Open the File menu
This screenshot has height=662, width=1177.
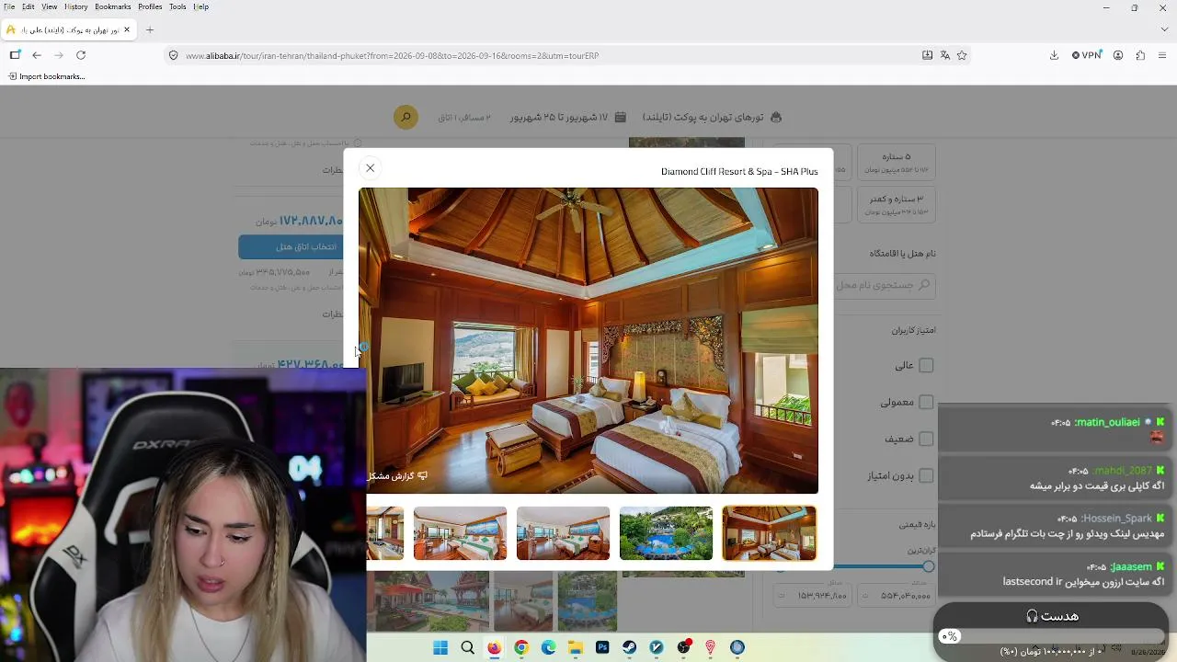tap(9, 6)
